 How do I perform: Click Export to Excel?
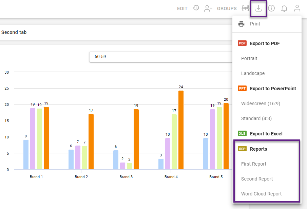(x=266, y=134)
